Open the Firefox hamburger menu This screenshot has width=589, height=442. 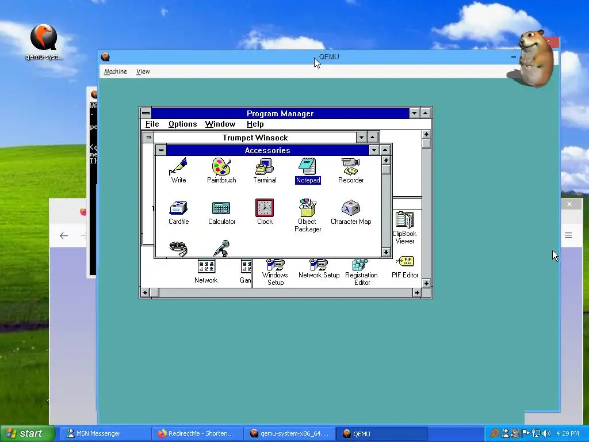[568, 235]
